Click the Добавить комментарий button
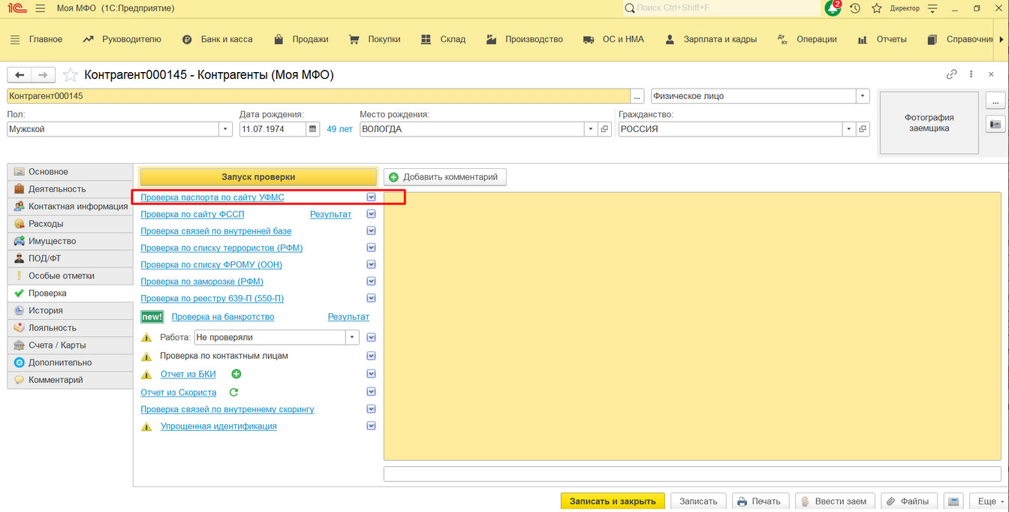Image resolution: width=1009 pixels, height=512 pixels. pyautogui.click(x=445, y=177)
